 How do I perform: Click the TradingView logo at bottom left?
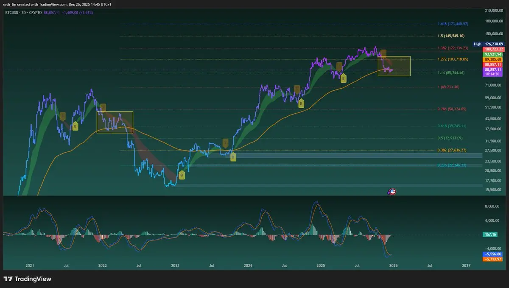(x=27, y=279)
